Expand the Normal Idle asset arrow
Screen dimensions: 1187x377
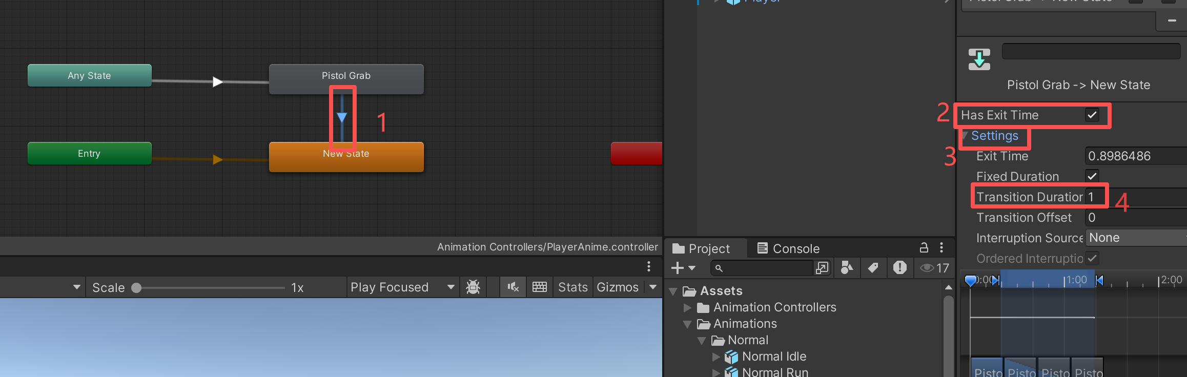[717, 357]
